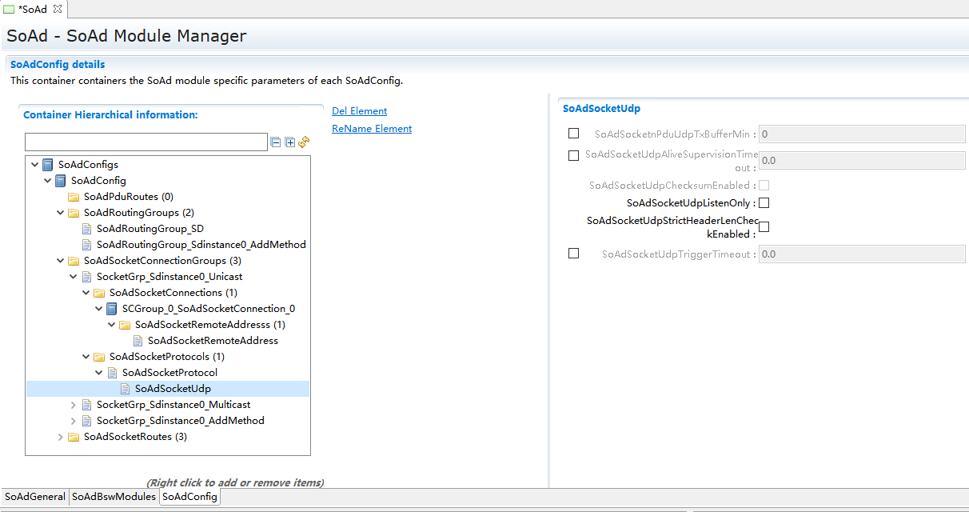Expand the SoAdSocketRoutes folder node

[x=61, y=437]
